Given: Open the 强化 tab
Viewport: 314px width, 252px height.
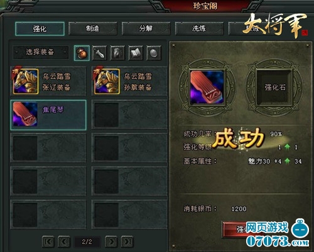Looking at the screenshot, I should tap(40, 29).
